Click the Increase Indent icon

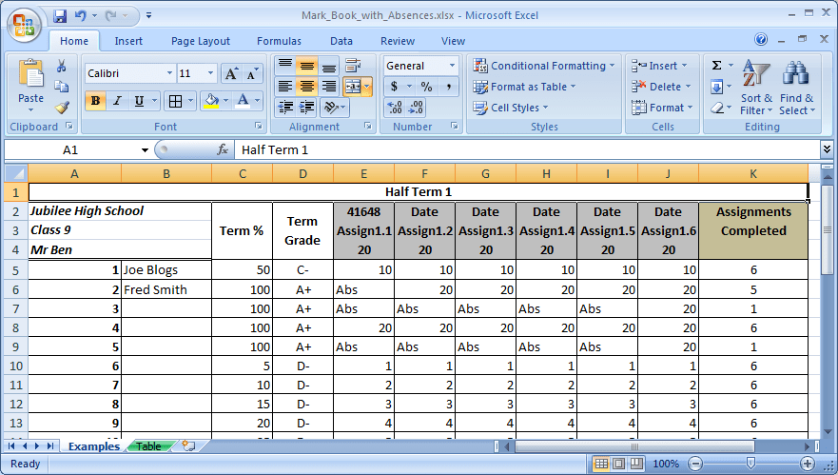coord(306,108)
